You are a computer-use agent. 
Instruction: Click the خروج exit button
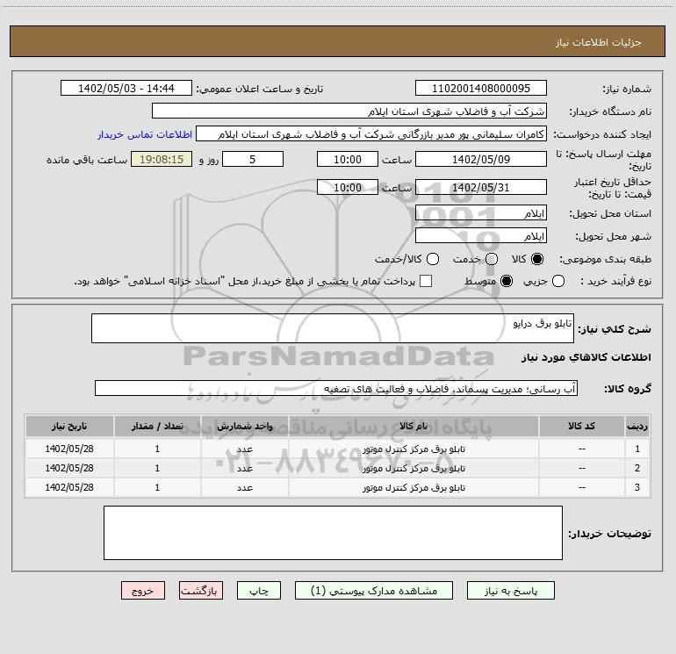pyautogui.click(x=143, y=591)
